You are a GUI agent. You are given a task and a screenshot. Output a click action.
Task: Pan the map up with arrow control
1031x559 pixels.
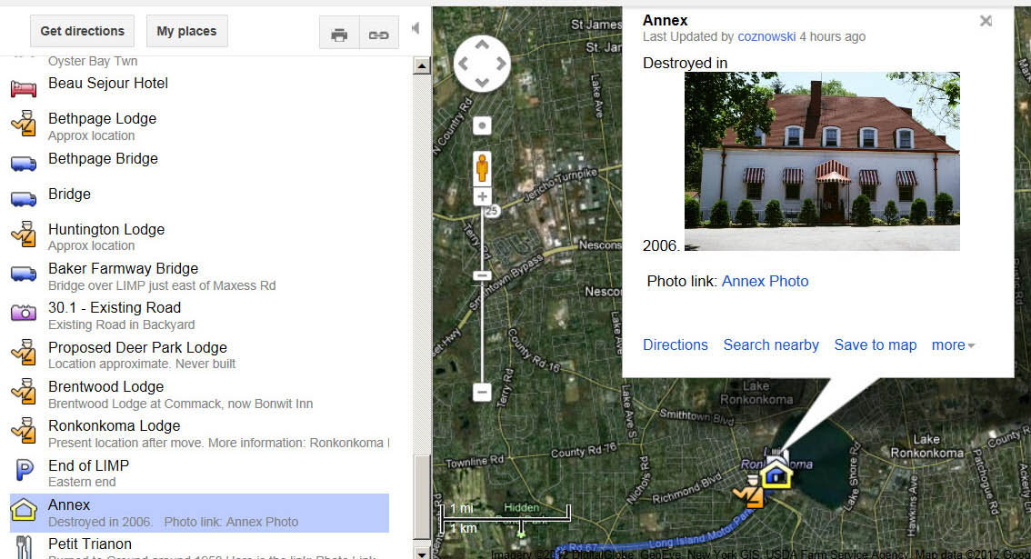482,45
